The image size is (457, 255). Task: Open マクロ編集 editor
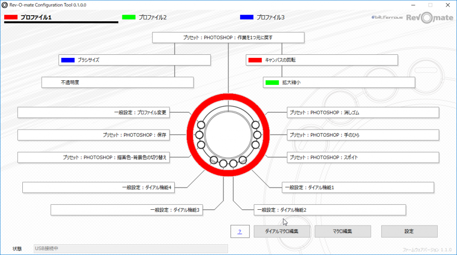343,232
